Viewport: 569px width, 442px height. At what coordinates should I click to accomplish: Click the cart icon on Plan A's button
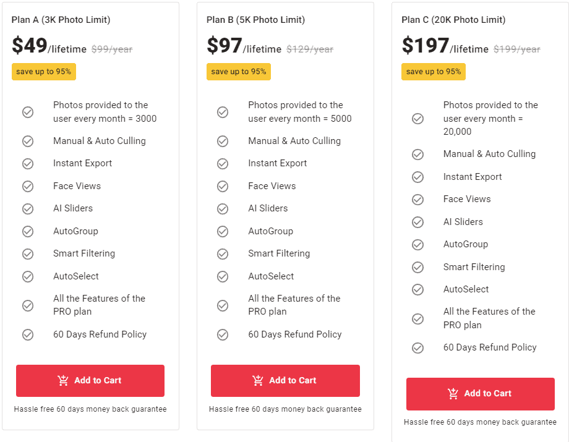tap(64, 381)
